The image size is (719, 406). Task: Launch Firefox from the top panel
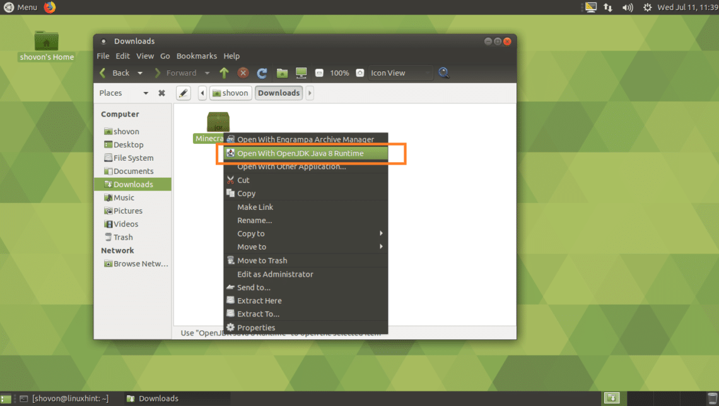tap(50, 7)
